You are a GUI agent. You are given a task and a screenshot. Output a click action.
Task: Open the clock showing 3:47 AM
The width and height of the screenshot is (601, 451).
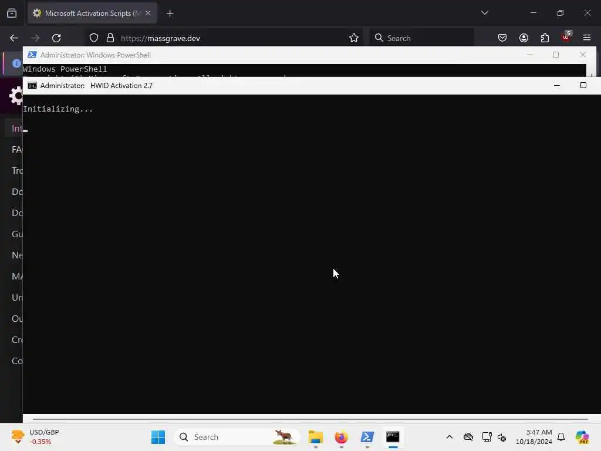pos(534,437)
